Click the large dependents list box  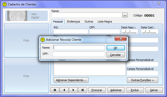pos(90,68)
